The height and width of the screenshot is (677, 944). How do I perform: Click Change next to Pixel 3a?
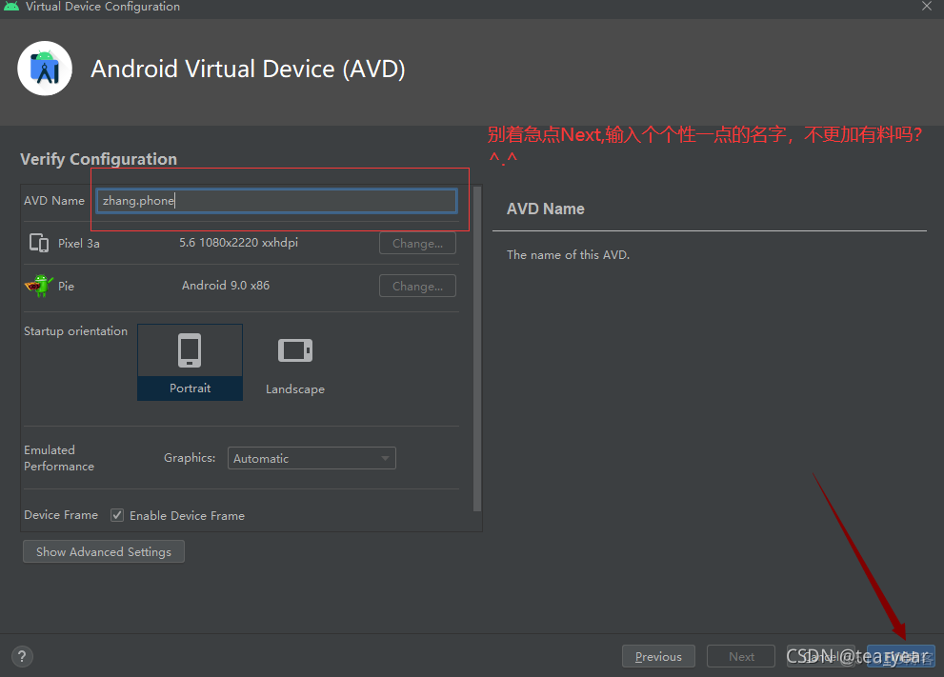pos(417,243)
